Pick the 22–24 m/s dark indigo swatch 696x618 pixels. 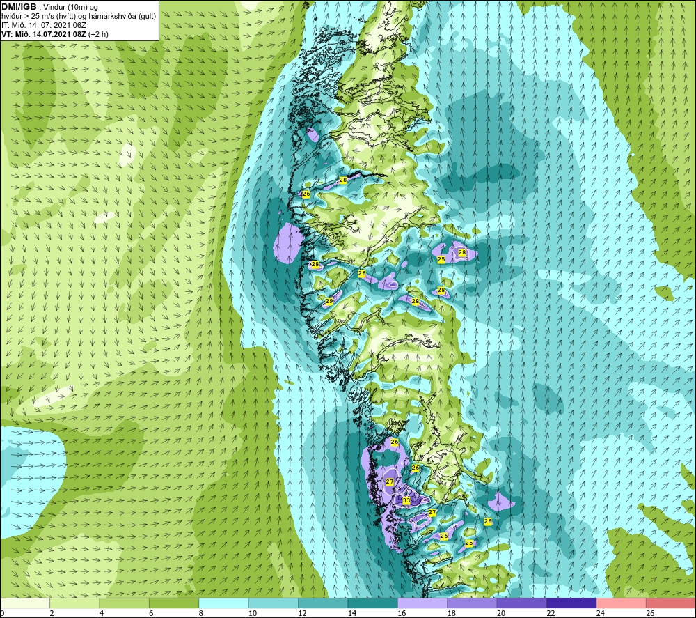click(571, 603)
